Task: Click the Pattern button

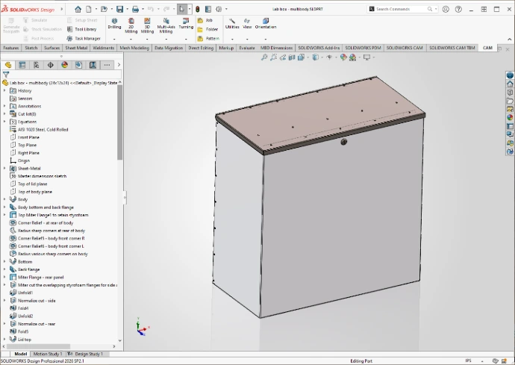Action: [x=208, y=38]
